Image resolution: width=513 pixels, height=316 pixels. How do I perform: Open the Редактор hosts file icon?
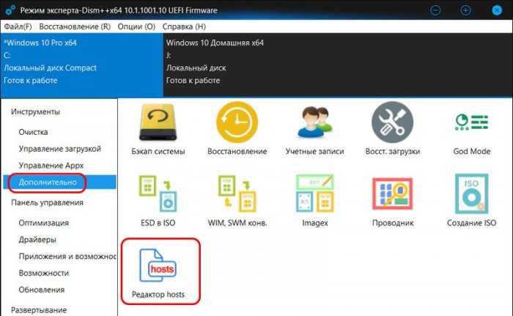(158, 265)
